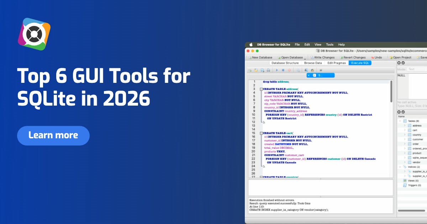Click the open new SQL tab icon
The image size is (427, 224).
click(x=250, y=70)
